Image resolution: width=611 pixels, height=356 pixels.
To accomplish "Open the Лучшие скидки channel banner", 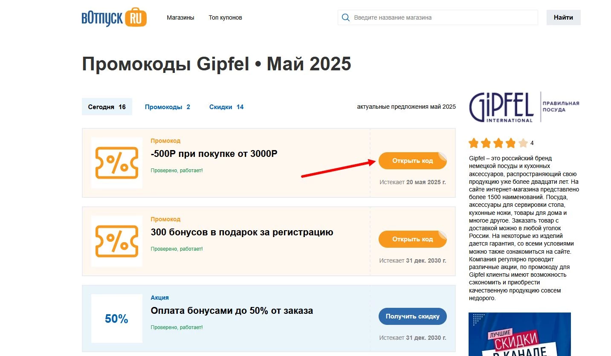I will 519,335.
